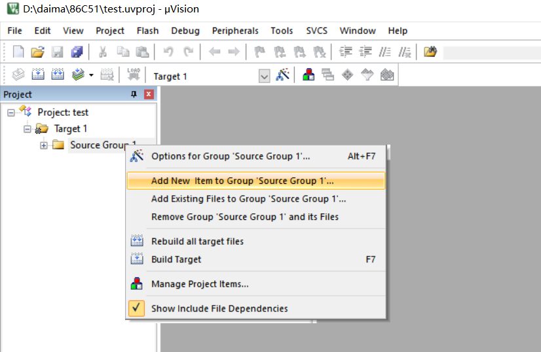541x352 pixels.
Task: Click the Navigate Backwards arrow icon
Action: click(x=214, y=52)
